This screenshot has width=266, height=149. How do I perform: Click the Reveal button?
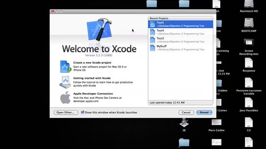coord(204,113)
